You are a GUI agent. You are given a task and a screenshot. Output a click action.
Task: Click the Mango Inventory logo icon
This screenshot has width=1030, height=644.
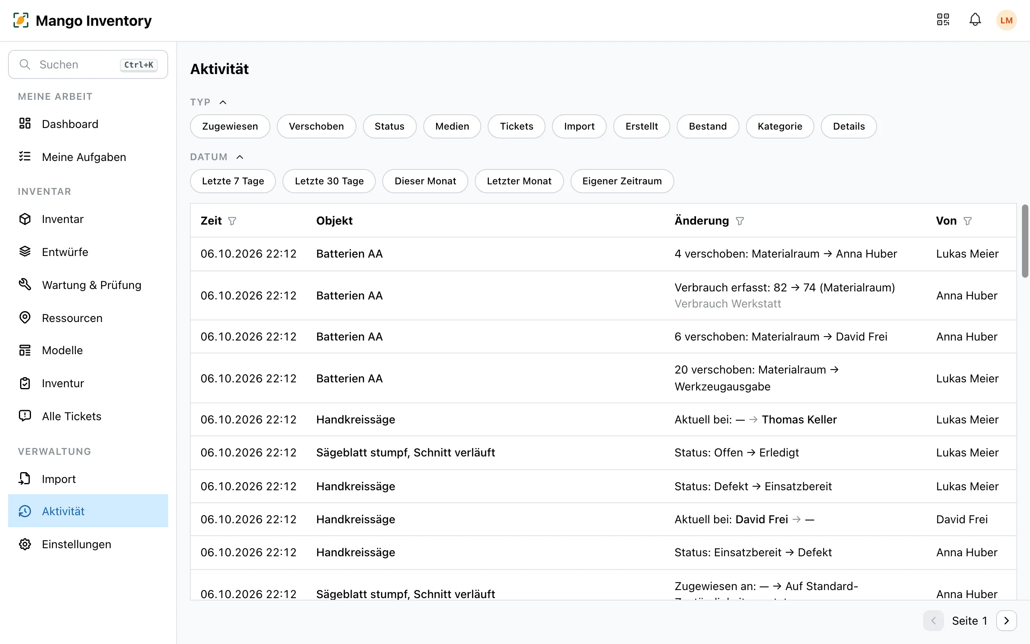(21, 20)
